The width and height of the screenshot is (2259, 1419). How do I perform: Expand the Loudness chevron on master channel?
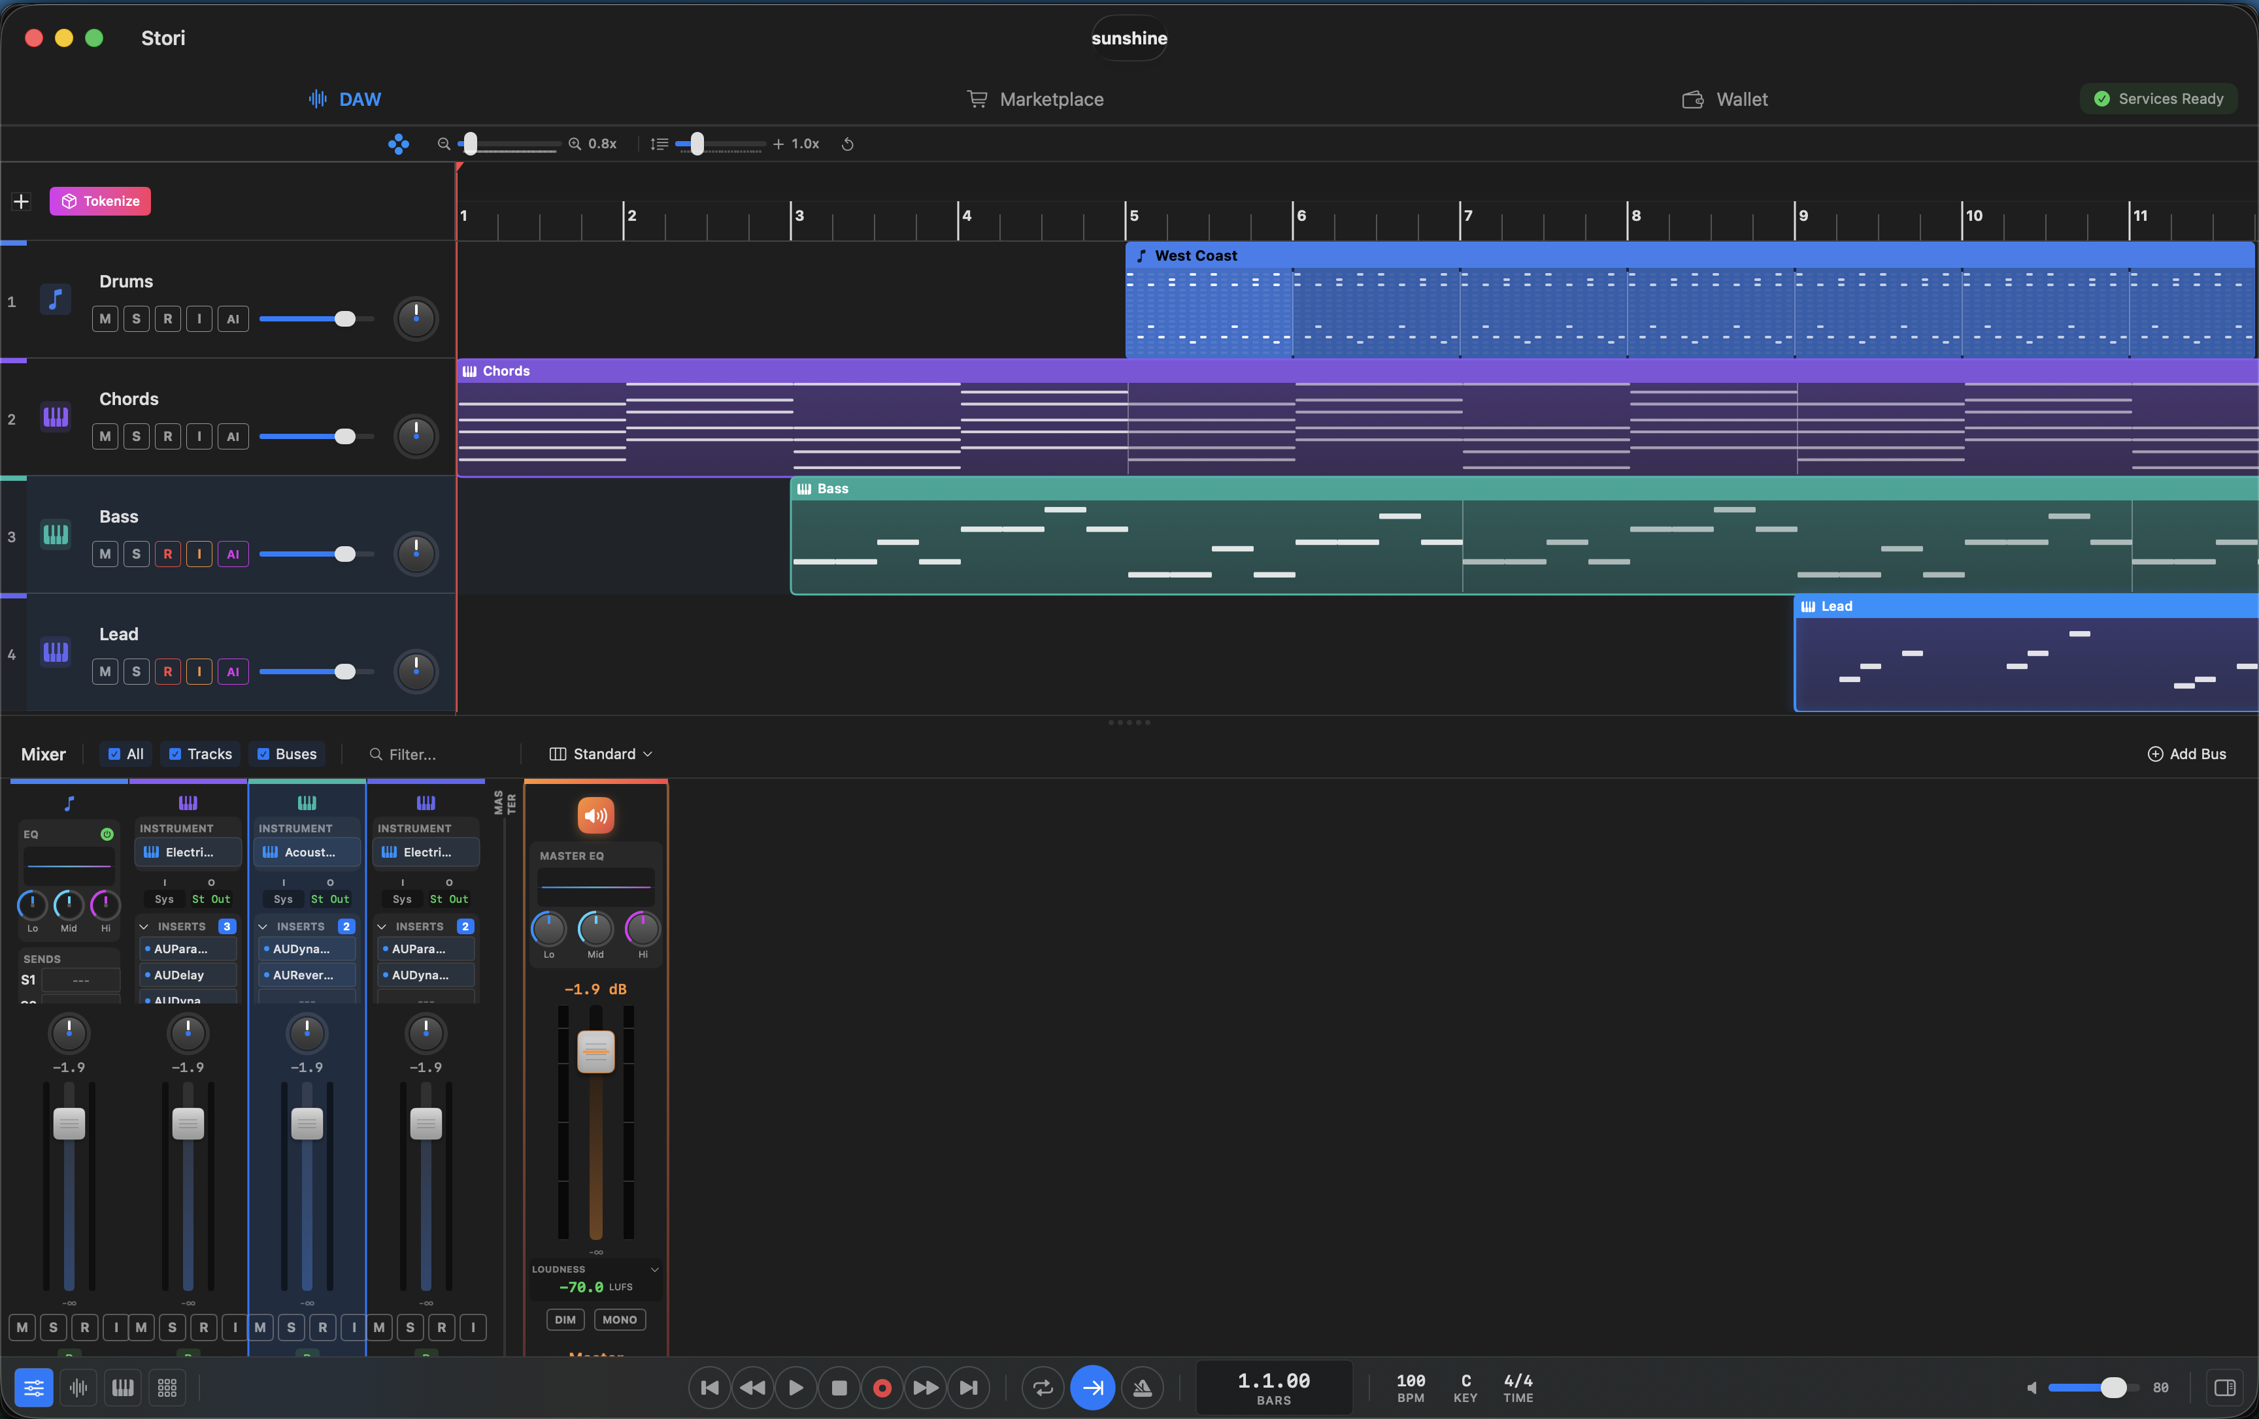(655, 1269)
